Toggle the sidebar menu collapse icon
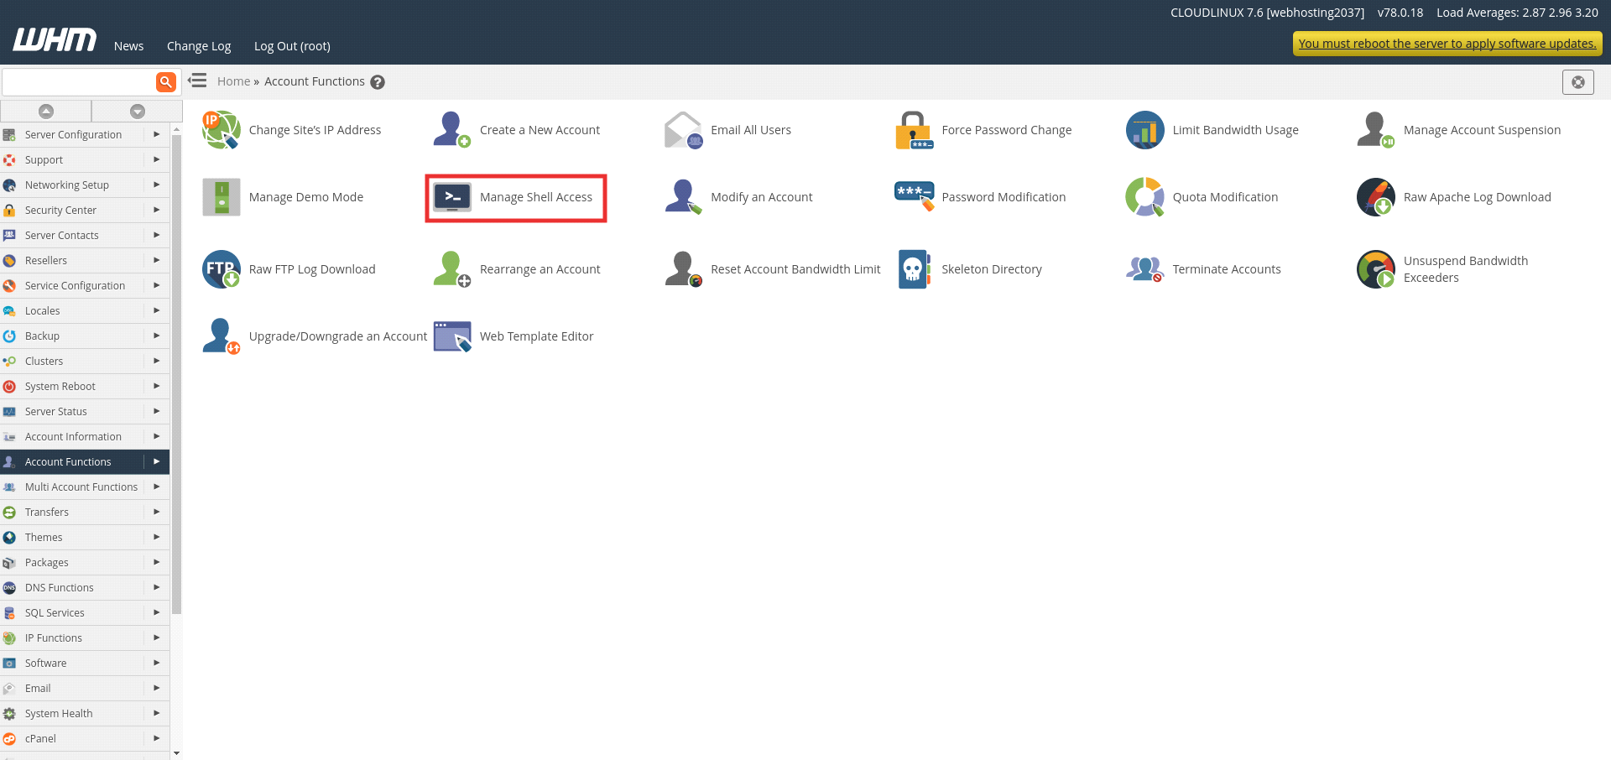 click(198, 81)
